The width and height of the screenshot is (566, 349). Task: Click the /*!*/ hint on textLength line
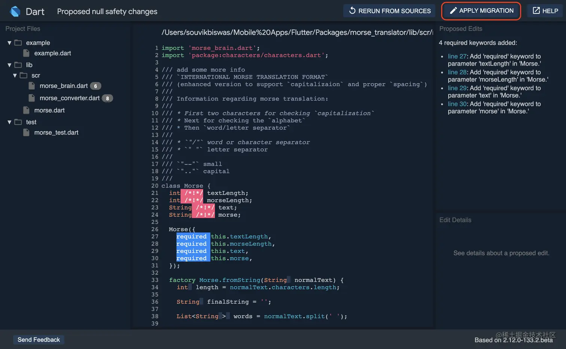pyautogui.click(x=192, y=193)
